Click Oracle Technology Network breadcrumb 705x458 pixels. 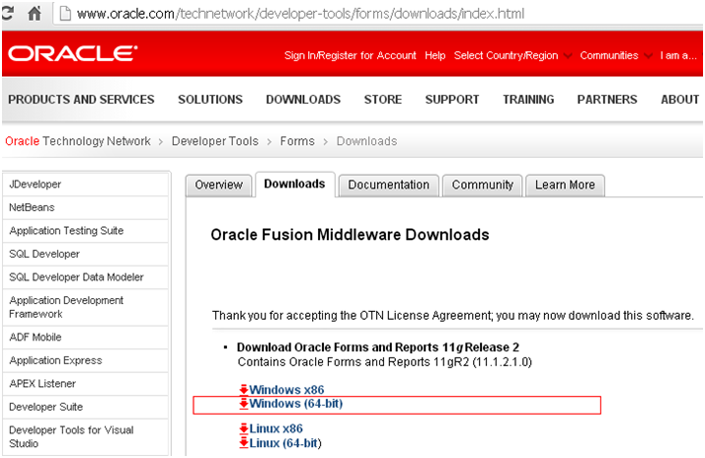pyautogui.click(x=78, y=141)
